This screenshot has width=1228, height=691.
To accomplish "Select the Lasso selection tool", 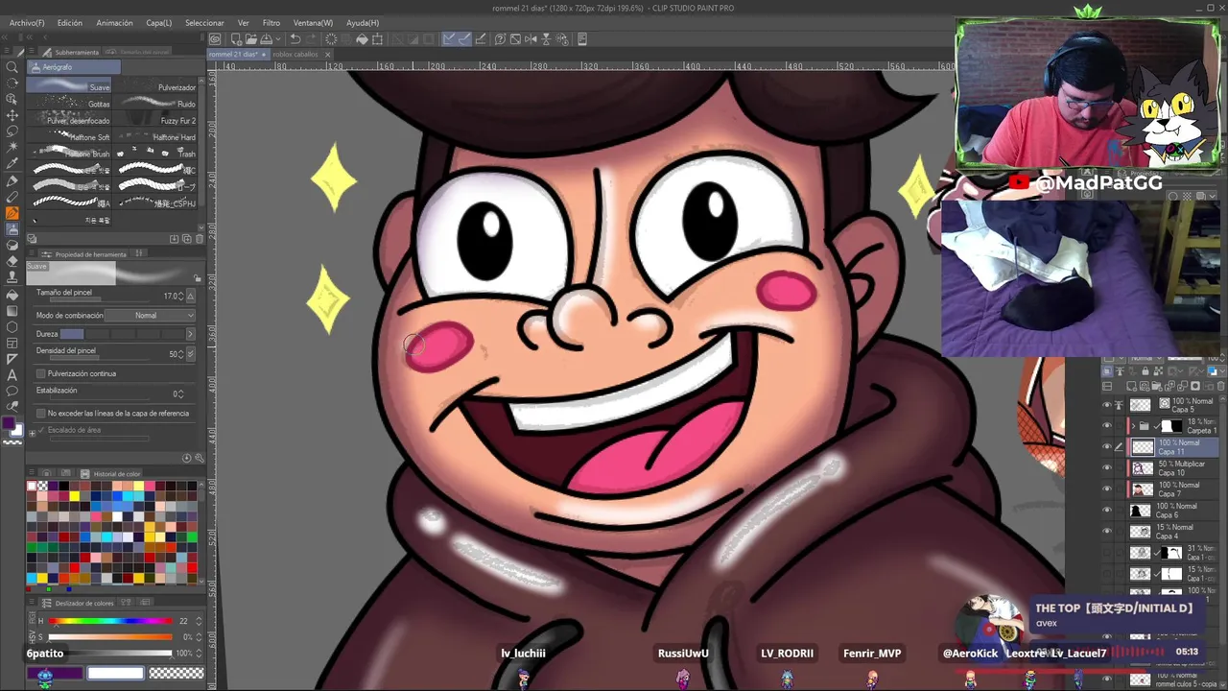I will click(x=12, y=131).
